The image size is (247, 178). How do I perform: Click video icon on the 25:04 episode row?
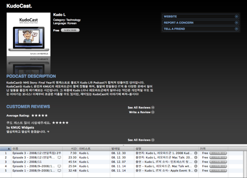(x=59, y=166)
